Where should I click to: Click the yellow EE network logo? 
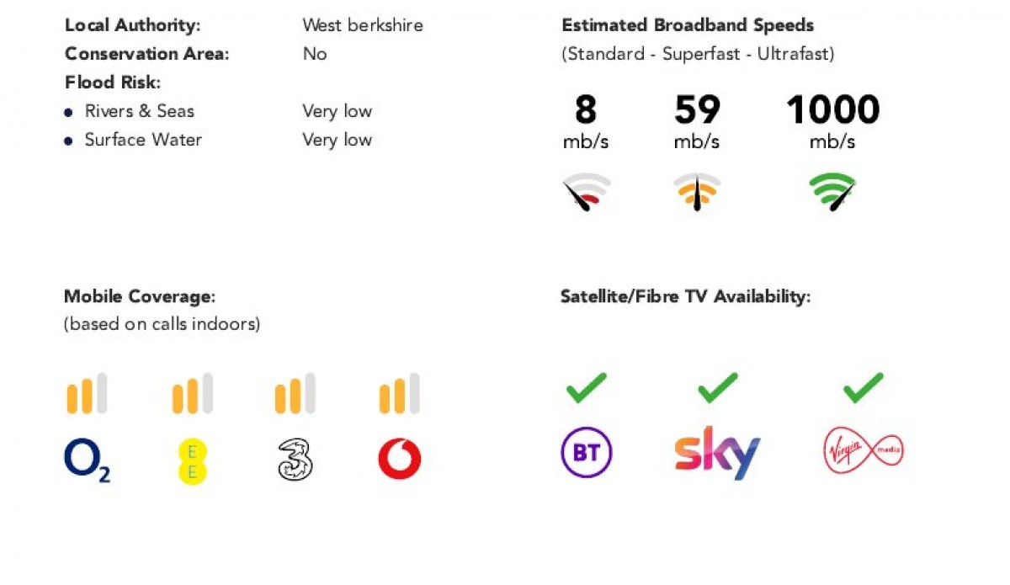(x=192, y=461)
